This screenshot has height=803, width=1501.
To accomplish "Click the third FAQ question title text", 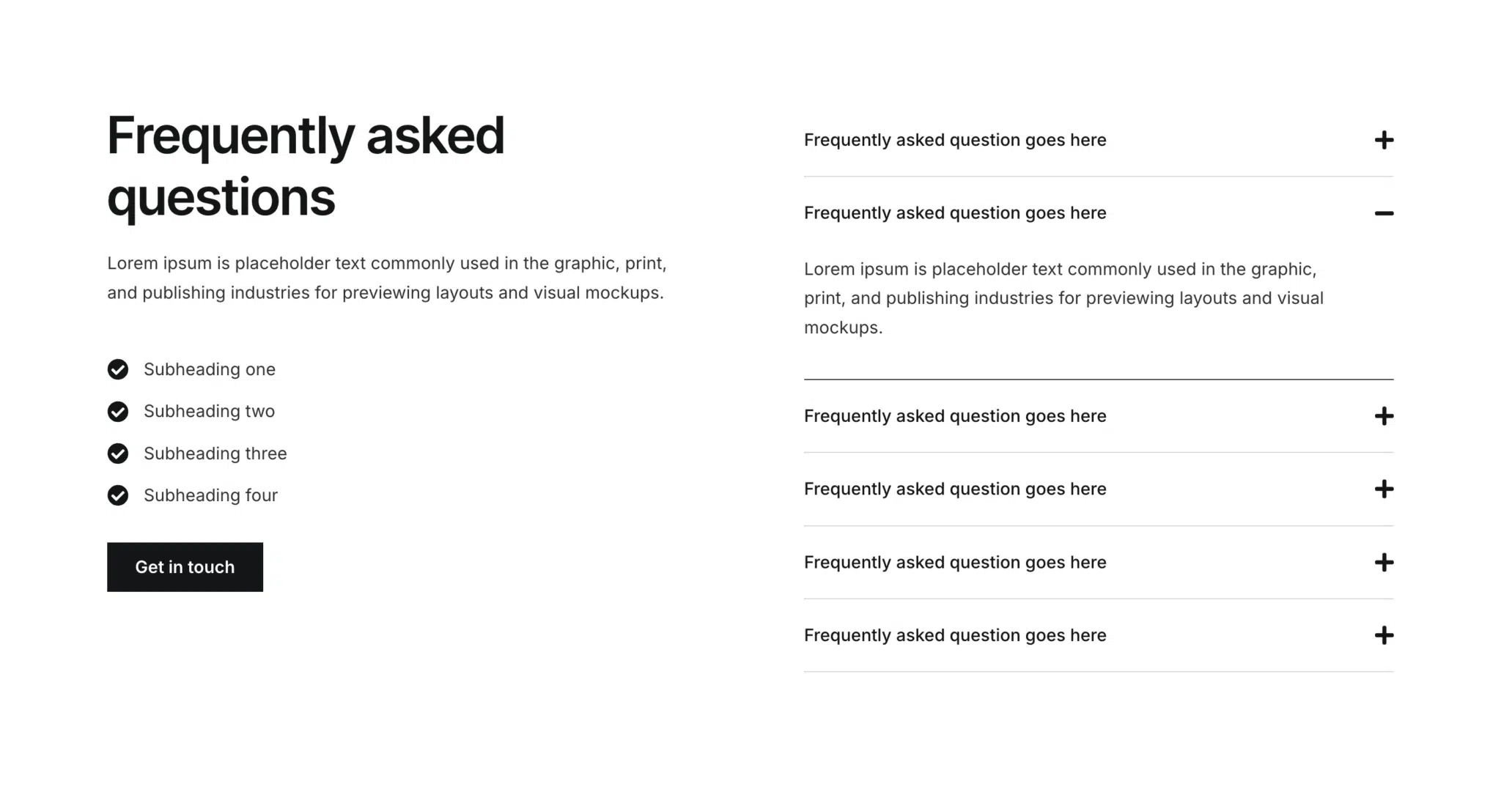I will pos(955,416).
